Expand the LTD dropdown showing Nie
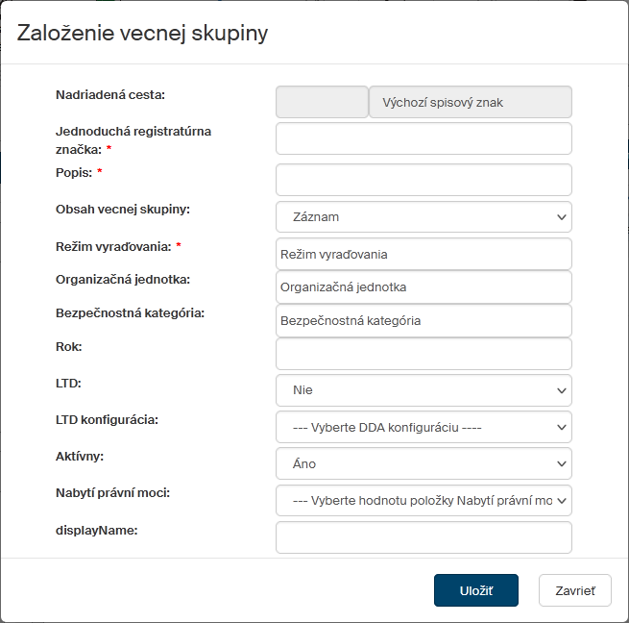This screenshot has height=623, width=629. coord(423,390)
